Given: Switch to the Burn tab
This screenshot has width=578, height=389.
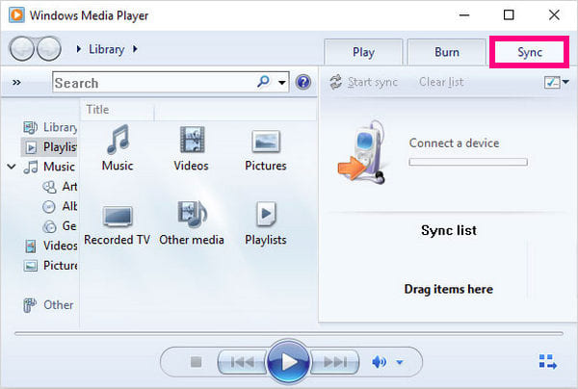Looking at the screenshot, I should pos(447,52).
